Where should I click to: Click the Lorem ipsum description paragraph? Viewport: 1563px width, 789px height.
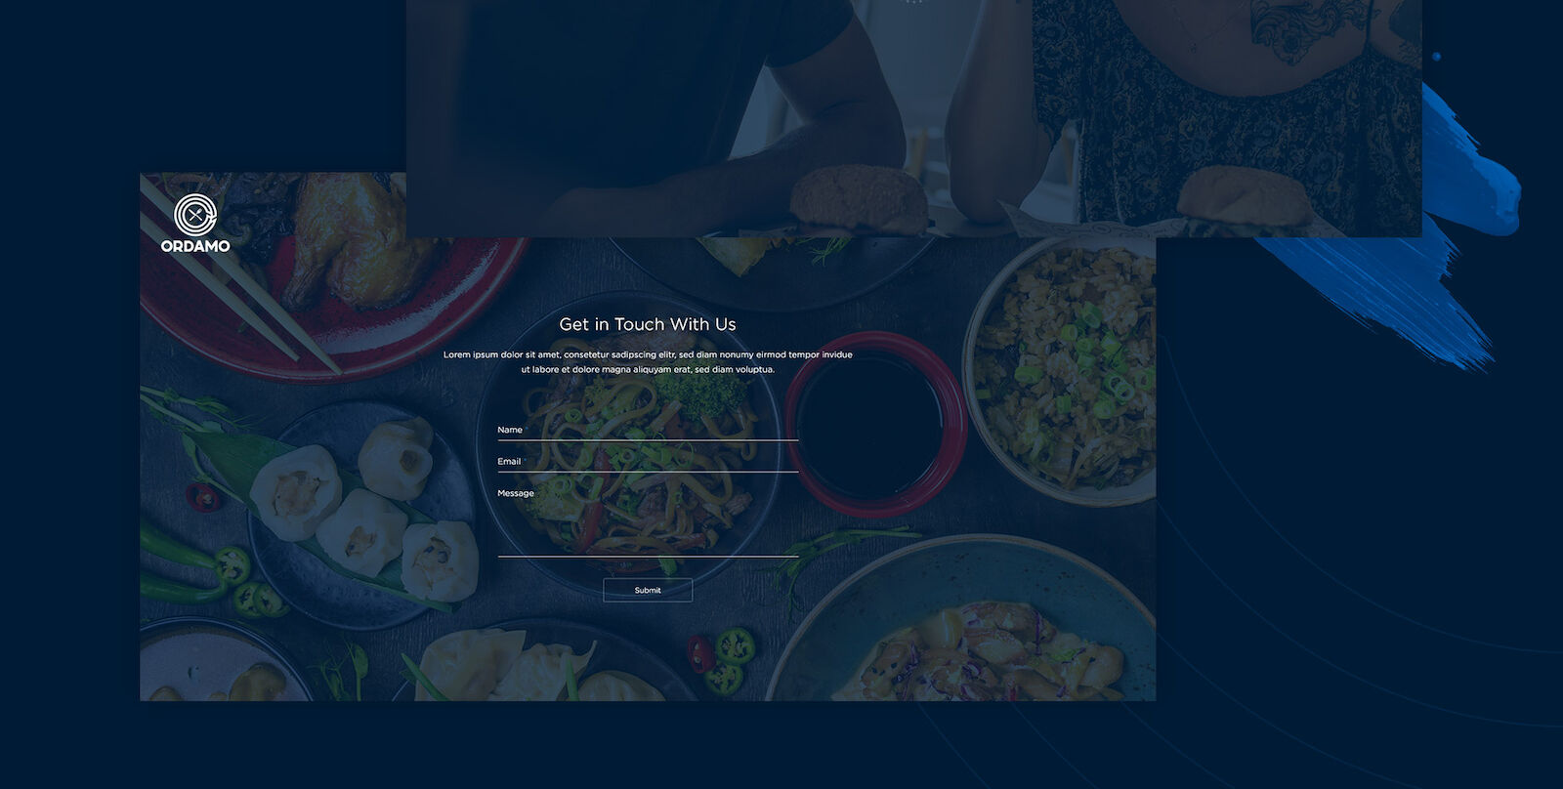[648, 362]
